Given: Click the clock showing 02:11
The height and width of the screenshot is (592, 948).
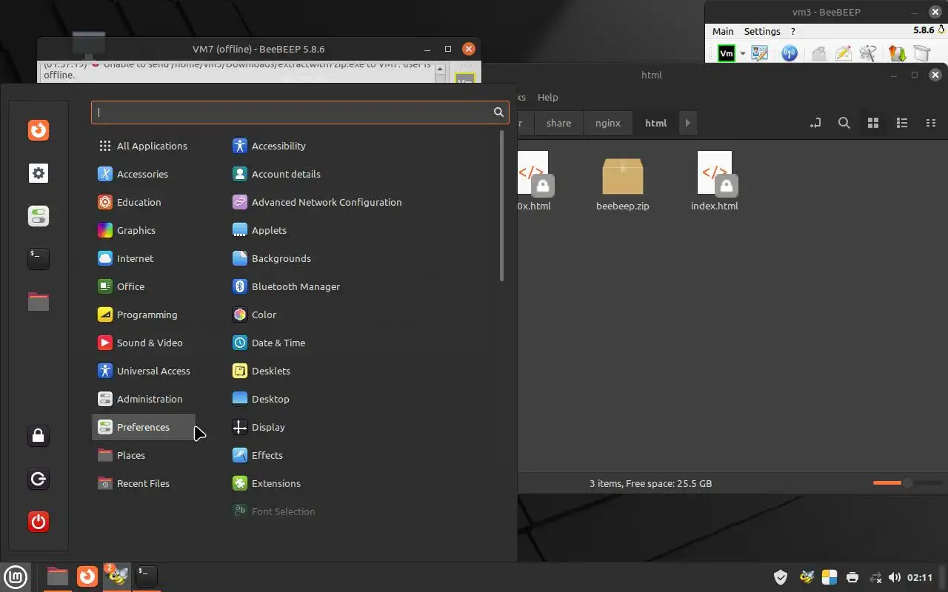Looking at the screenshot, I should pos(920,577).
